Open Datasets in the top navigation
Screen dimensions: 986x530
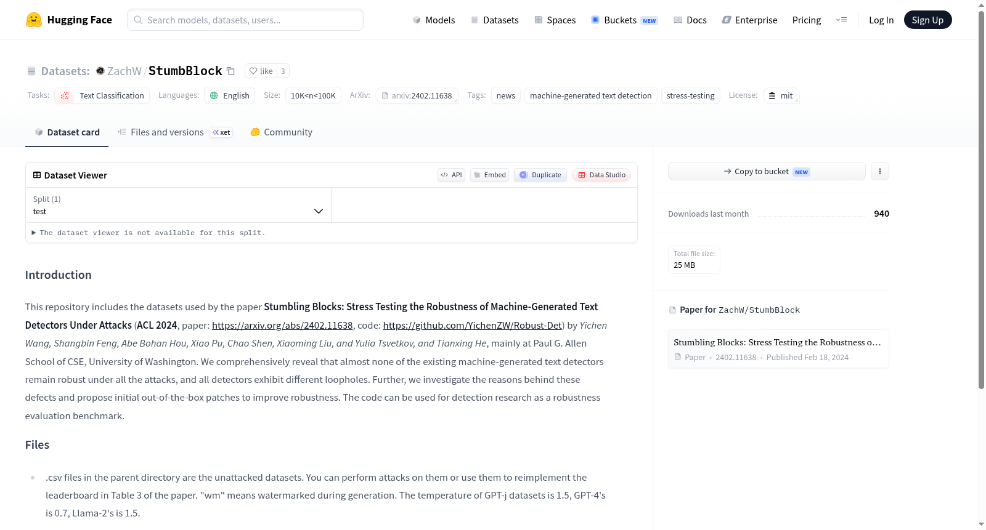[x=494, y=20]
